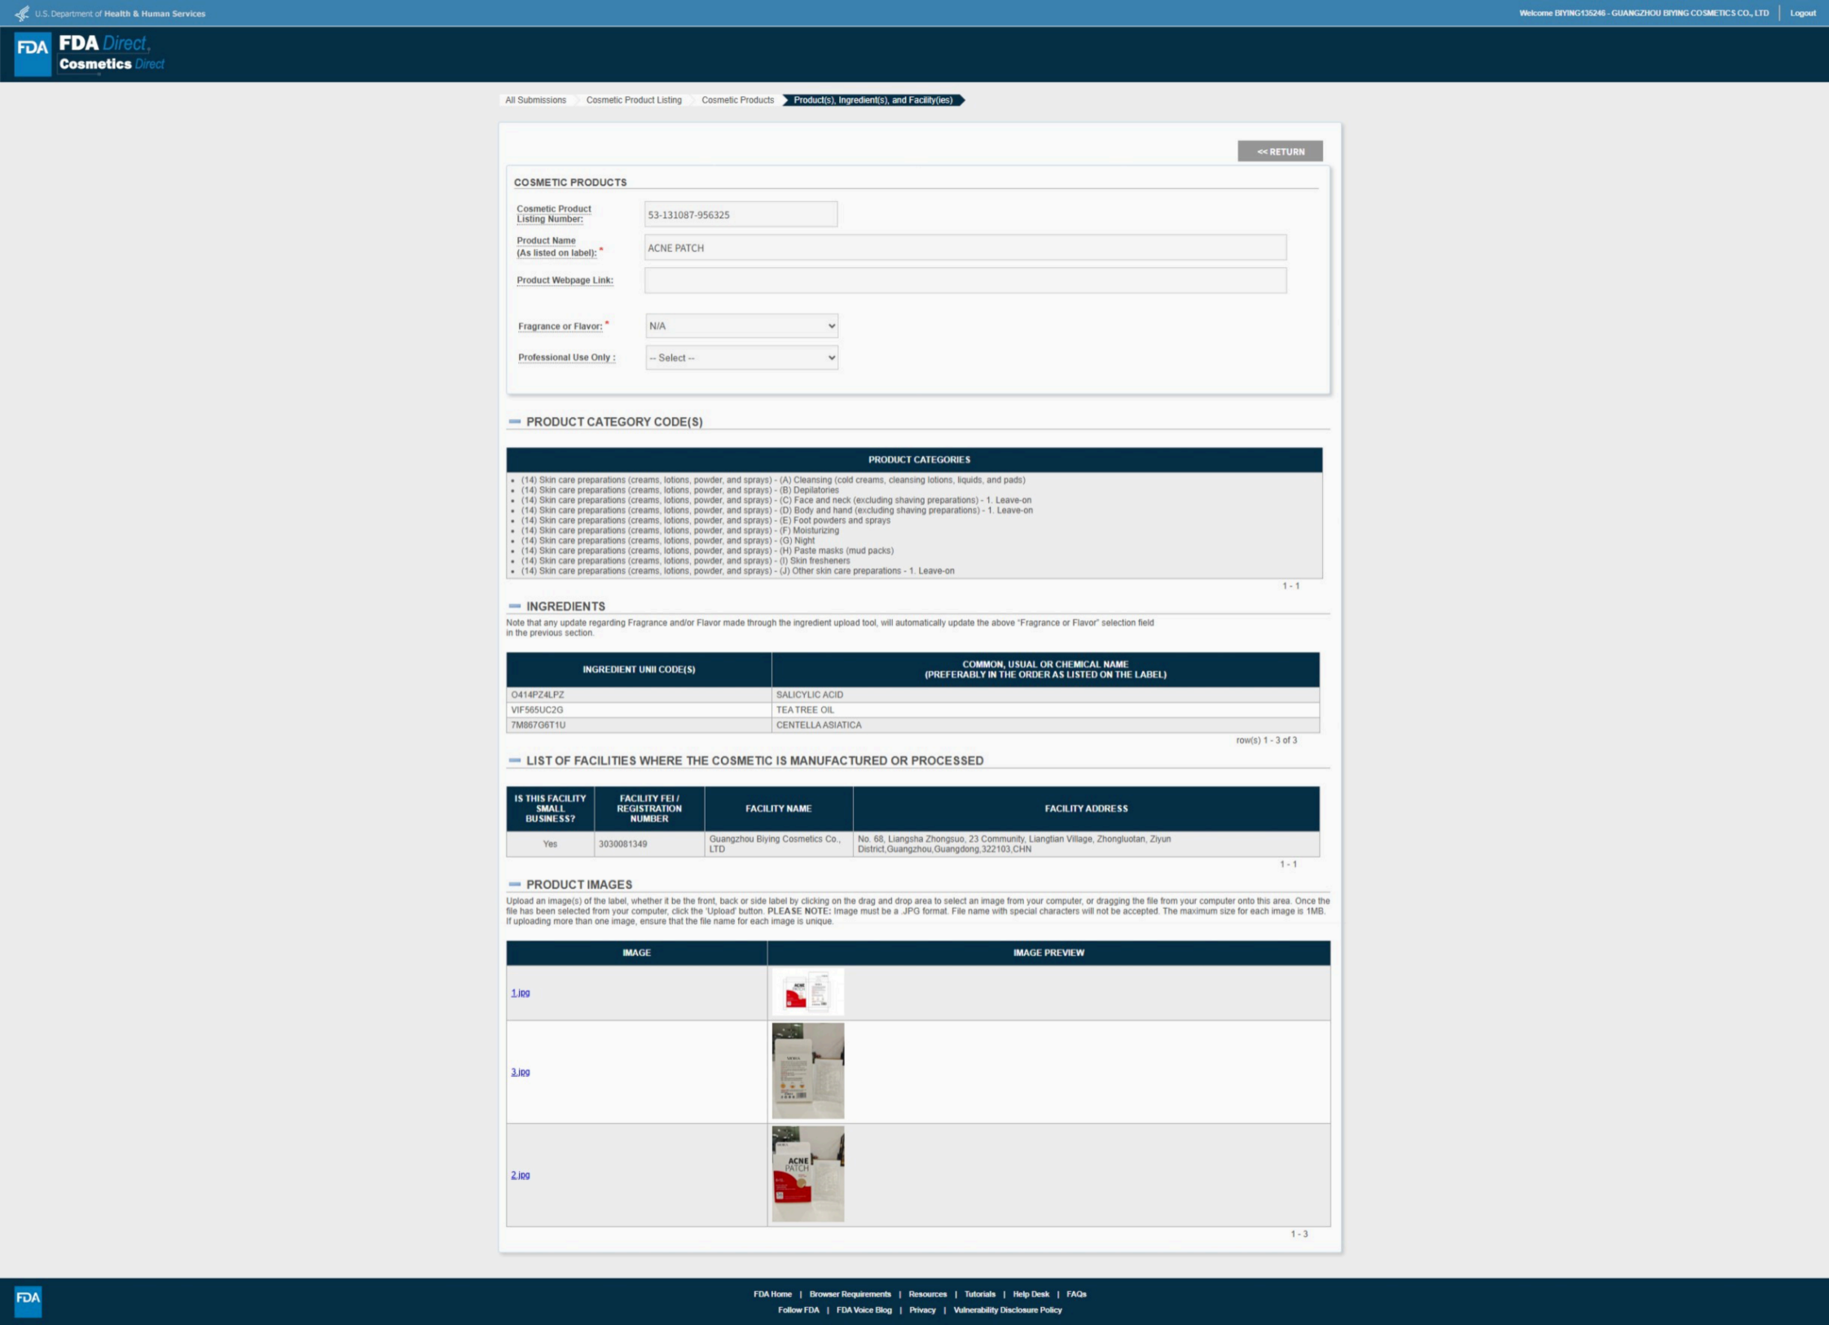Click the HHS eagle icon
This screenshot has height=1325, width=1829.
click(22, 13)
